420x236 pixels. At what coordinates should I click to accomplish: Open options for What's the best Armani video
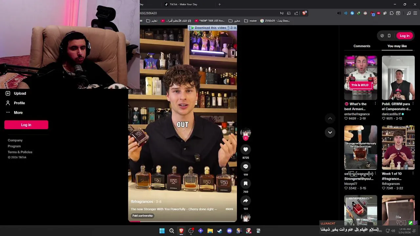[x=375, y=104]
